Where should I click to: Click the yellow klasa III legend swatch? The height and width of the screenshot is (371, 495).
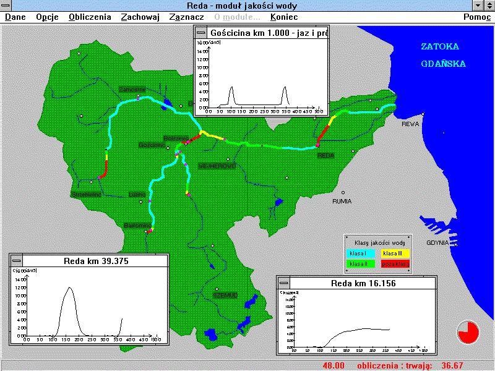[x=395, y=254]
